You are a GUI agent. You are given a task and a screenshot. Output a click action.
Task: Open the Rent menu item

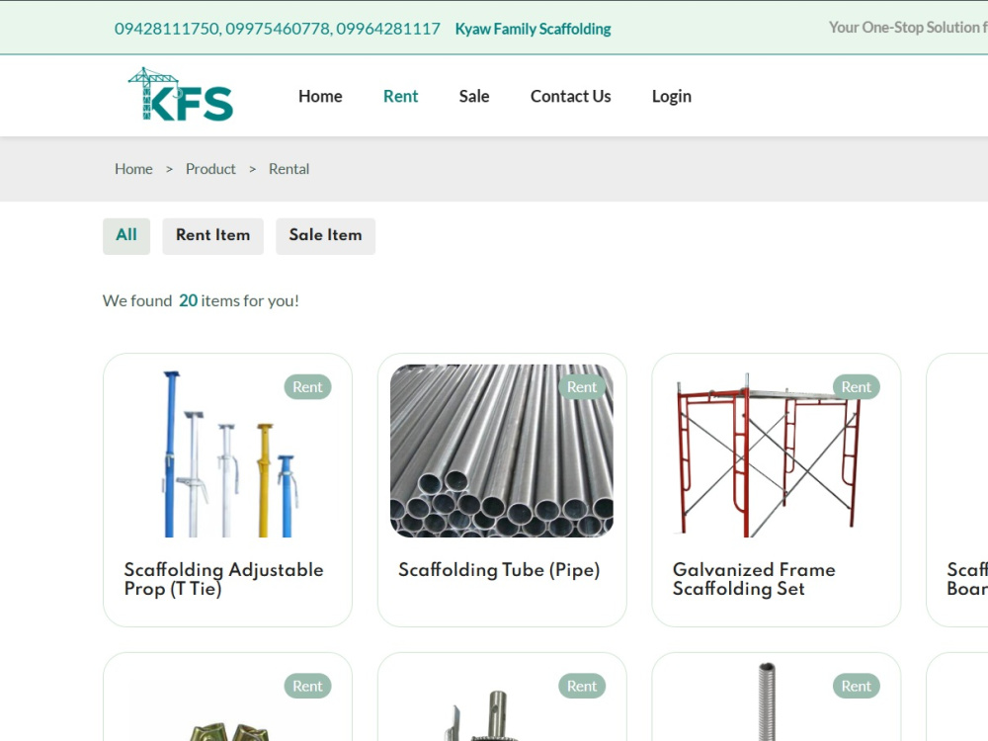point(401,97)
